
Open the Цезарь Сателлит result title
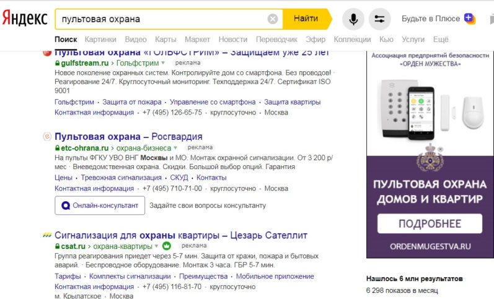click(181, 235)
